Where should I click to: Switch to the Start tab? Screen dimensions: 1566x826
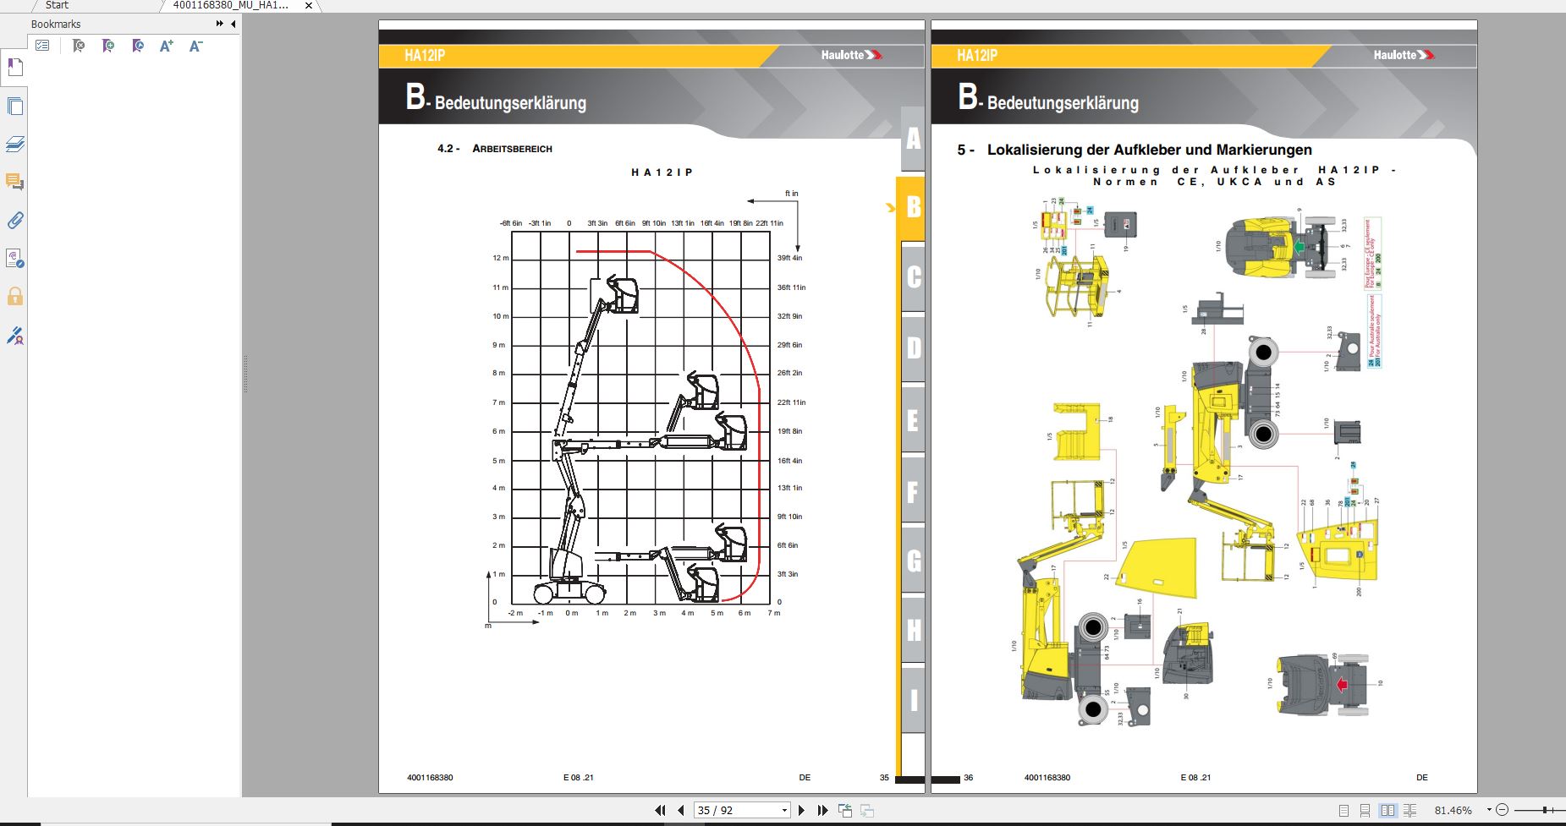click(56, 5)
